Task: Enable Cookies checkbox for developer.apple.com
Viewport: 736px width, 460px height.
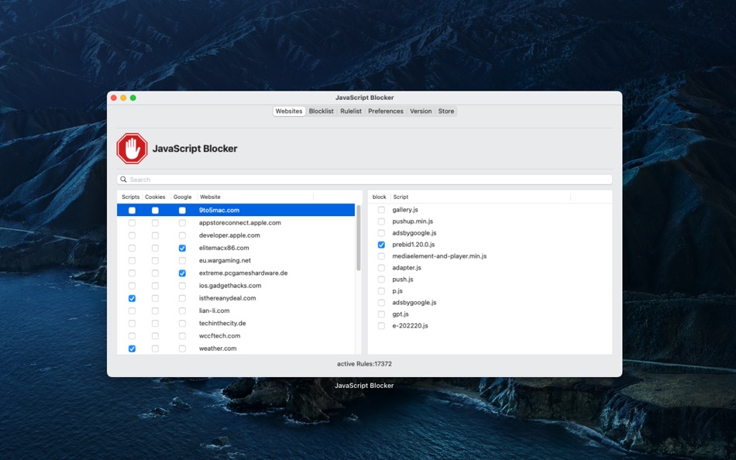Action: click(x=155, y=235)
